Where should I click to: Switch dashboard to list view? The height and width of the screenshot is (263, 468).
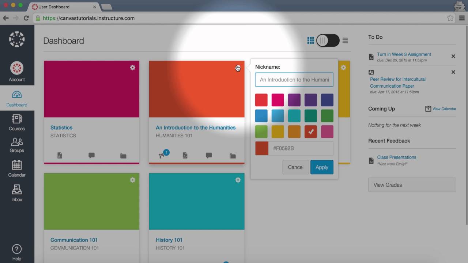[x=345, y=41]
